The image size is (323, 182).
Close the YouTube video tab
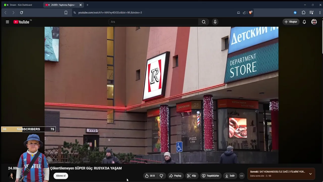point(80,5)
